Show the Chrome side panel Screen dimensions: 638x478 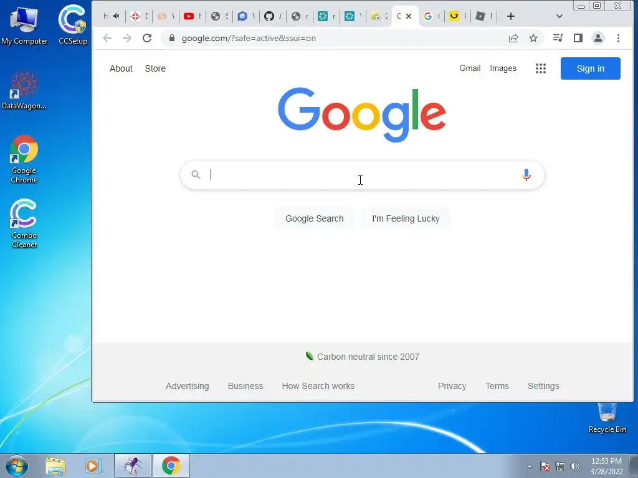coord(578,38)
